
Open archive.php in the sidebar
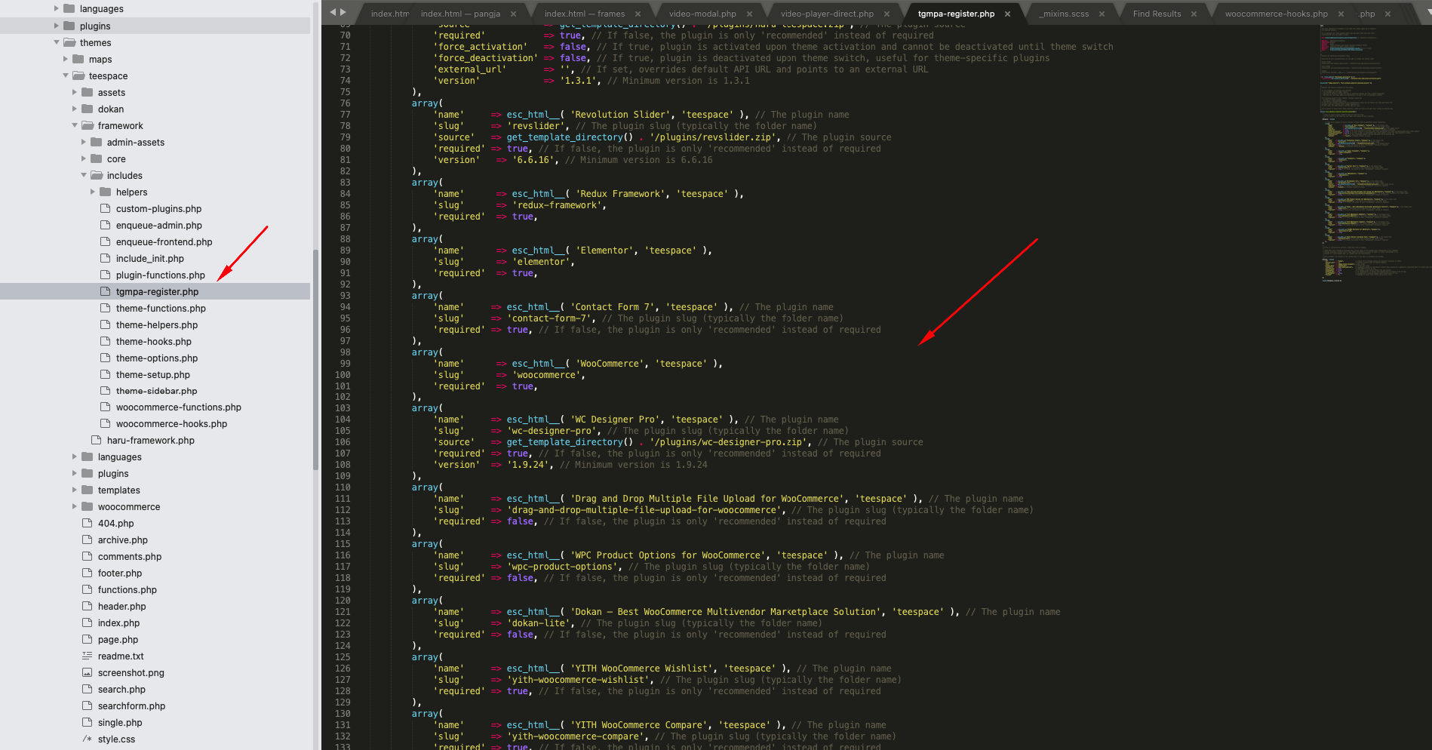pos(123,540)
